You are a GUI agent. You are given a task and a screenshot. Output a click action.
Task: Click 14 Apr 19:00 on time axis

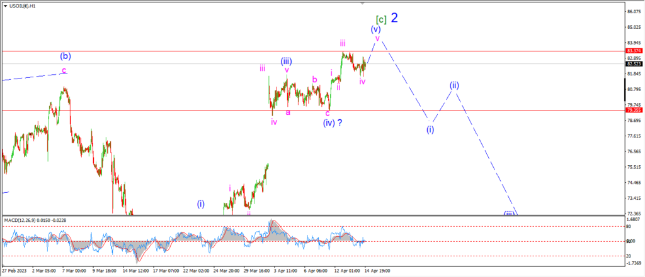tap(376, 271)
